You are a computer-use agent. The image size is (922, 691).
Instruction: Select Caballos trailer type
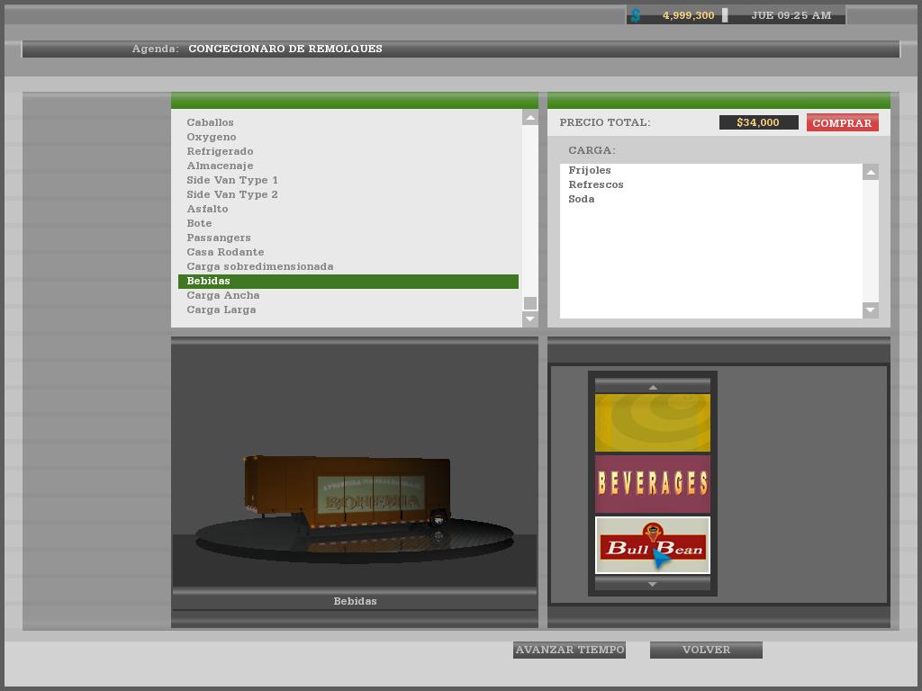tap(210, 122)
